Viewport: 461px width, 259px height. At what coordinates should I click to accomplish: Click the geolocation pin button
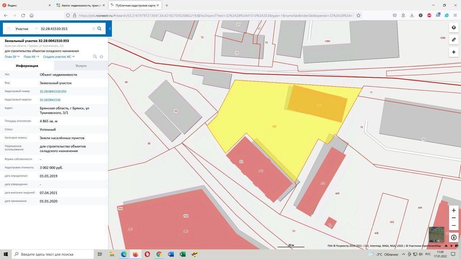click(453, 237)
